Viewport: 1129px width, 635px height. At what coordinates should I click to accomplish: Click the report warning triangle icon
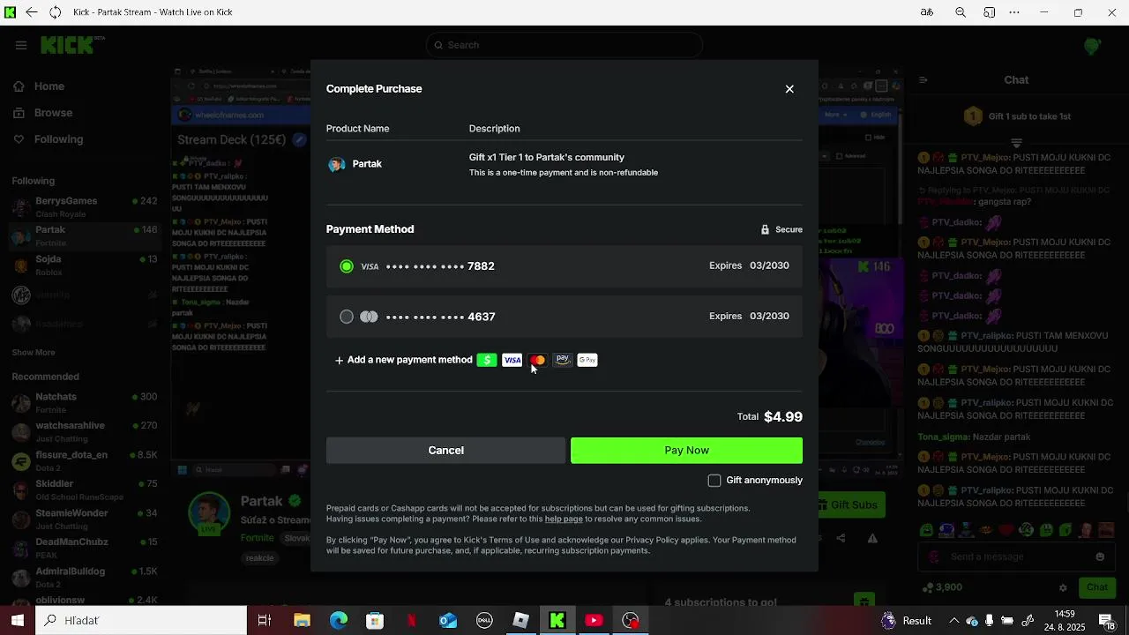[872, 538]
